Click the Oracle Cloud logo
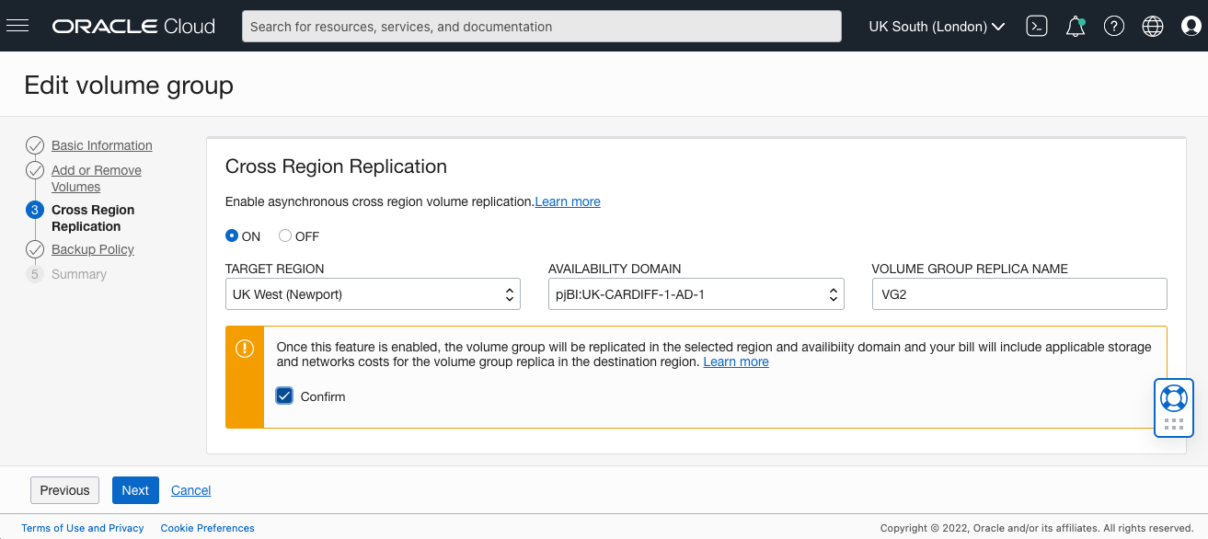The image size is (1208, 539). 133,26
